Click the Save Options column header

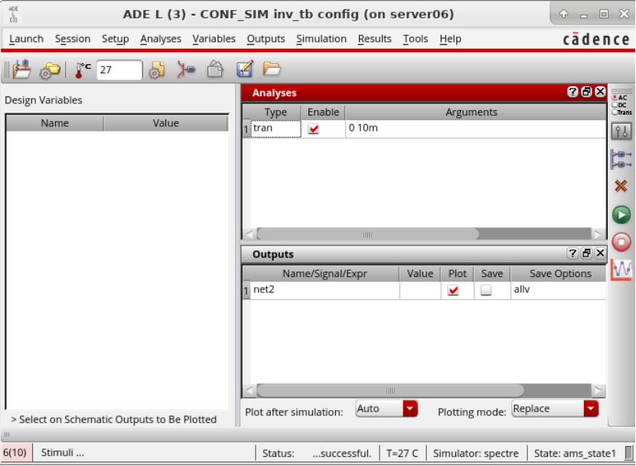[560, 273]
